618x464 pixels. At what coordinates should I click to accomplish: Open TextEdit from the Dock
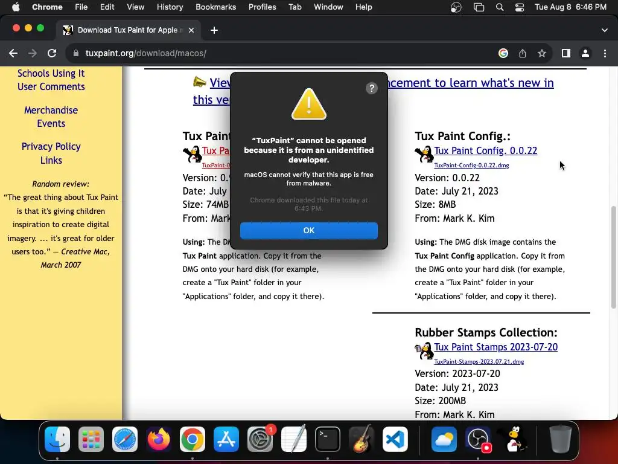tap(294, 439)
